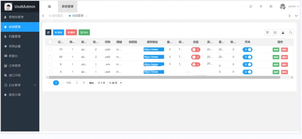The image size is (302, 139).
Task: Click the jump-to-page number input
Action: pos(77,83)
